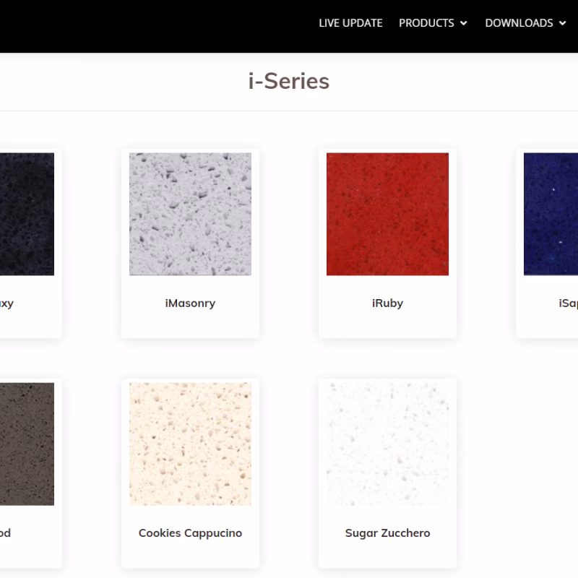Select the iMasonry grey stone swatch
The width and height of the screenshot is (578, 578).
[190, 214]
